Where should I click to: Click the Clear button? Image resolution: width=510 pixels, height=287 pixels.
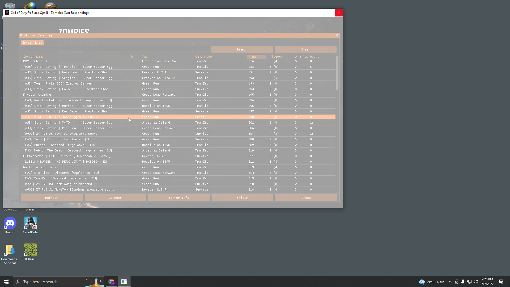click(x=306, y=49)
